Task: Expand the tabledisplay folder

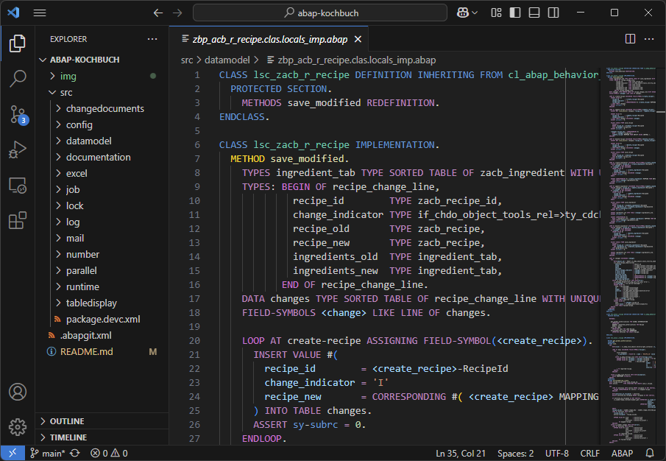Action: pyautogui.click(x=103, y=303)
